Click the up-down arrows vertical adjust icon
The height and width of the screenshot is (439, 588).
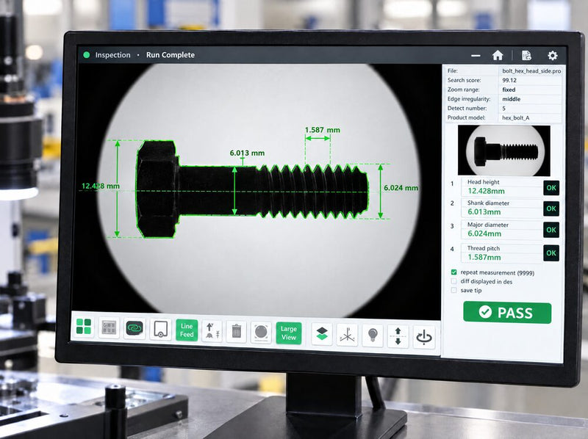pyautogui.click(x=398, y=336)
